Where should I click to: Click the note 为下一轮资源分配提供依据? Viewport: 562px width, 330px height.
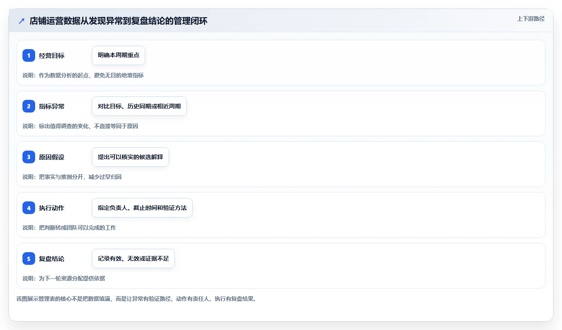pos(72,278)
